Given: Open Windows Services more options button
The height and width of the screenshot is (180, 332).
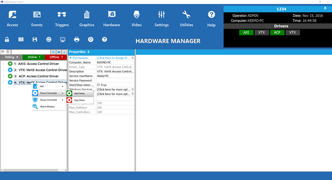Looking at the screenshot, I should (133, 89).
